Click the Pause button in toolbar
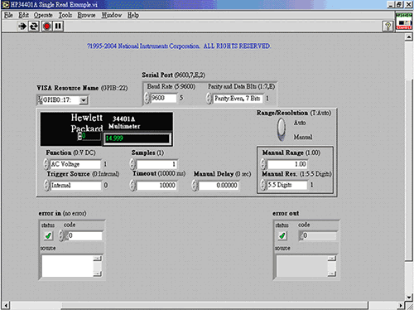The width and height of the screenshot is (414, 310). tap(58, 27)
